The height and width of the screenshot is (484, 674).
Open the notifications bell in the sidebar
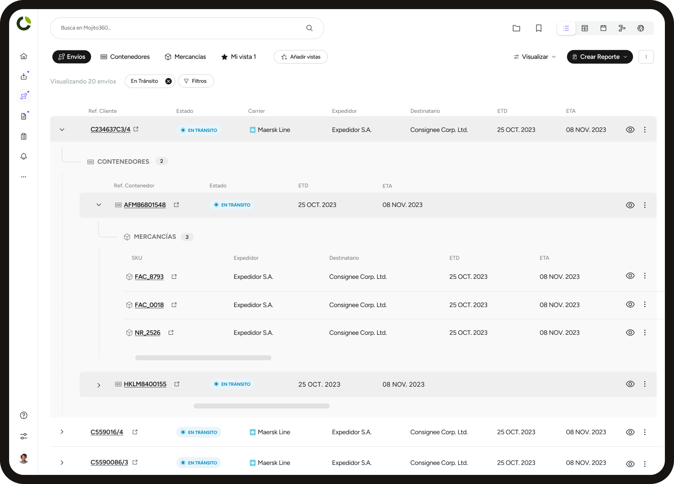pyautogui.click(x=24, y=156)
